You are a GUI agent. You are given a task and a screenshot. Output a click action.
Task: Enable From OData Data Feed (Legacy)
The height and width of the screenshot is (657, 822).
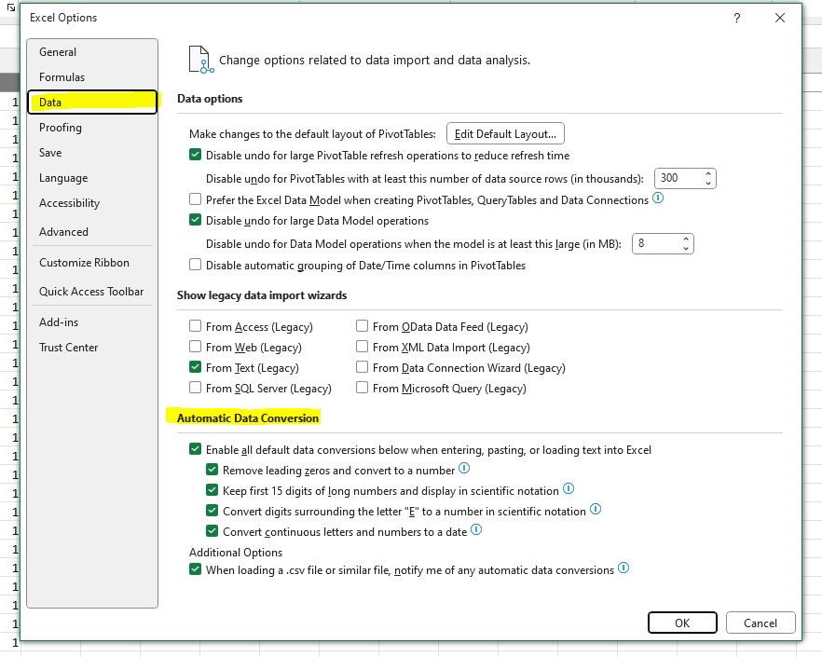tap(362, 326)
